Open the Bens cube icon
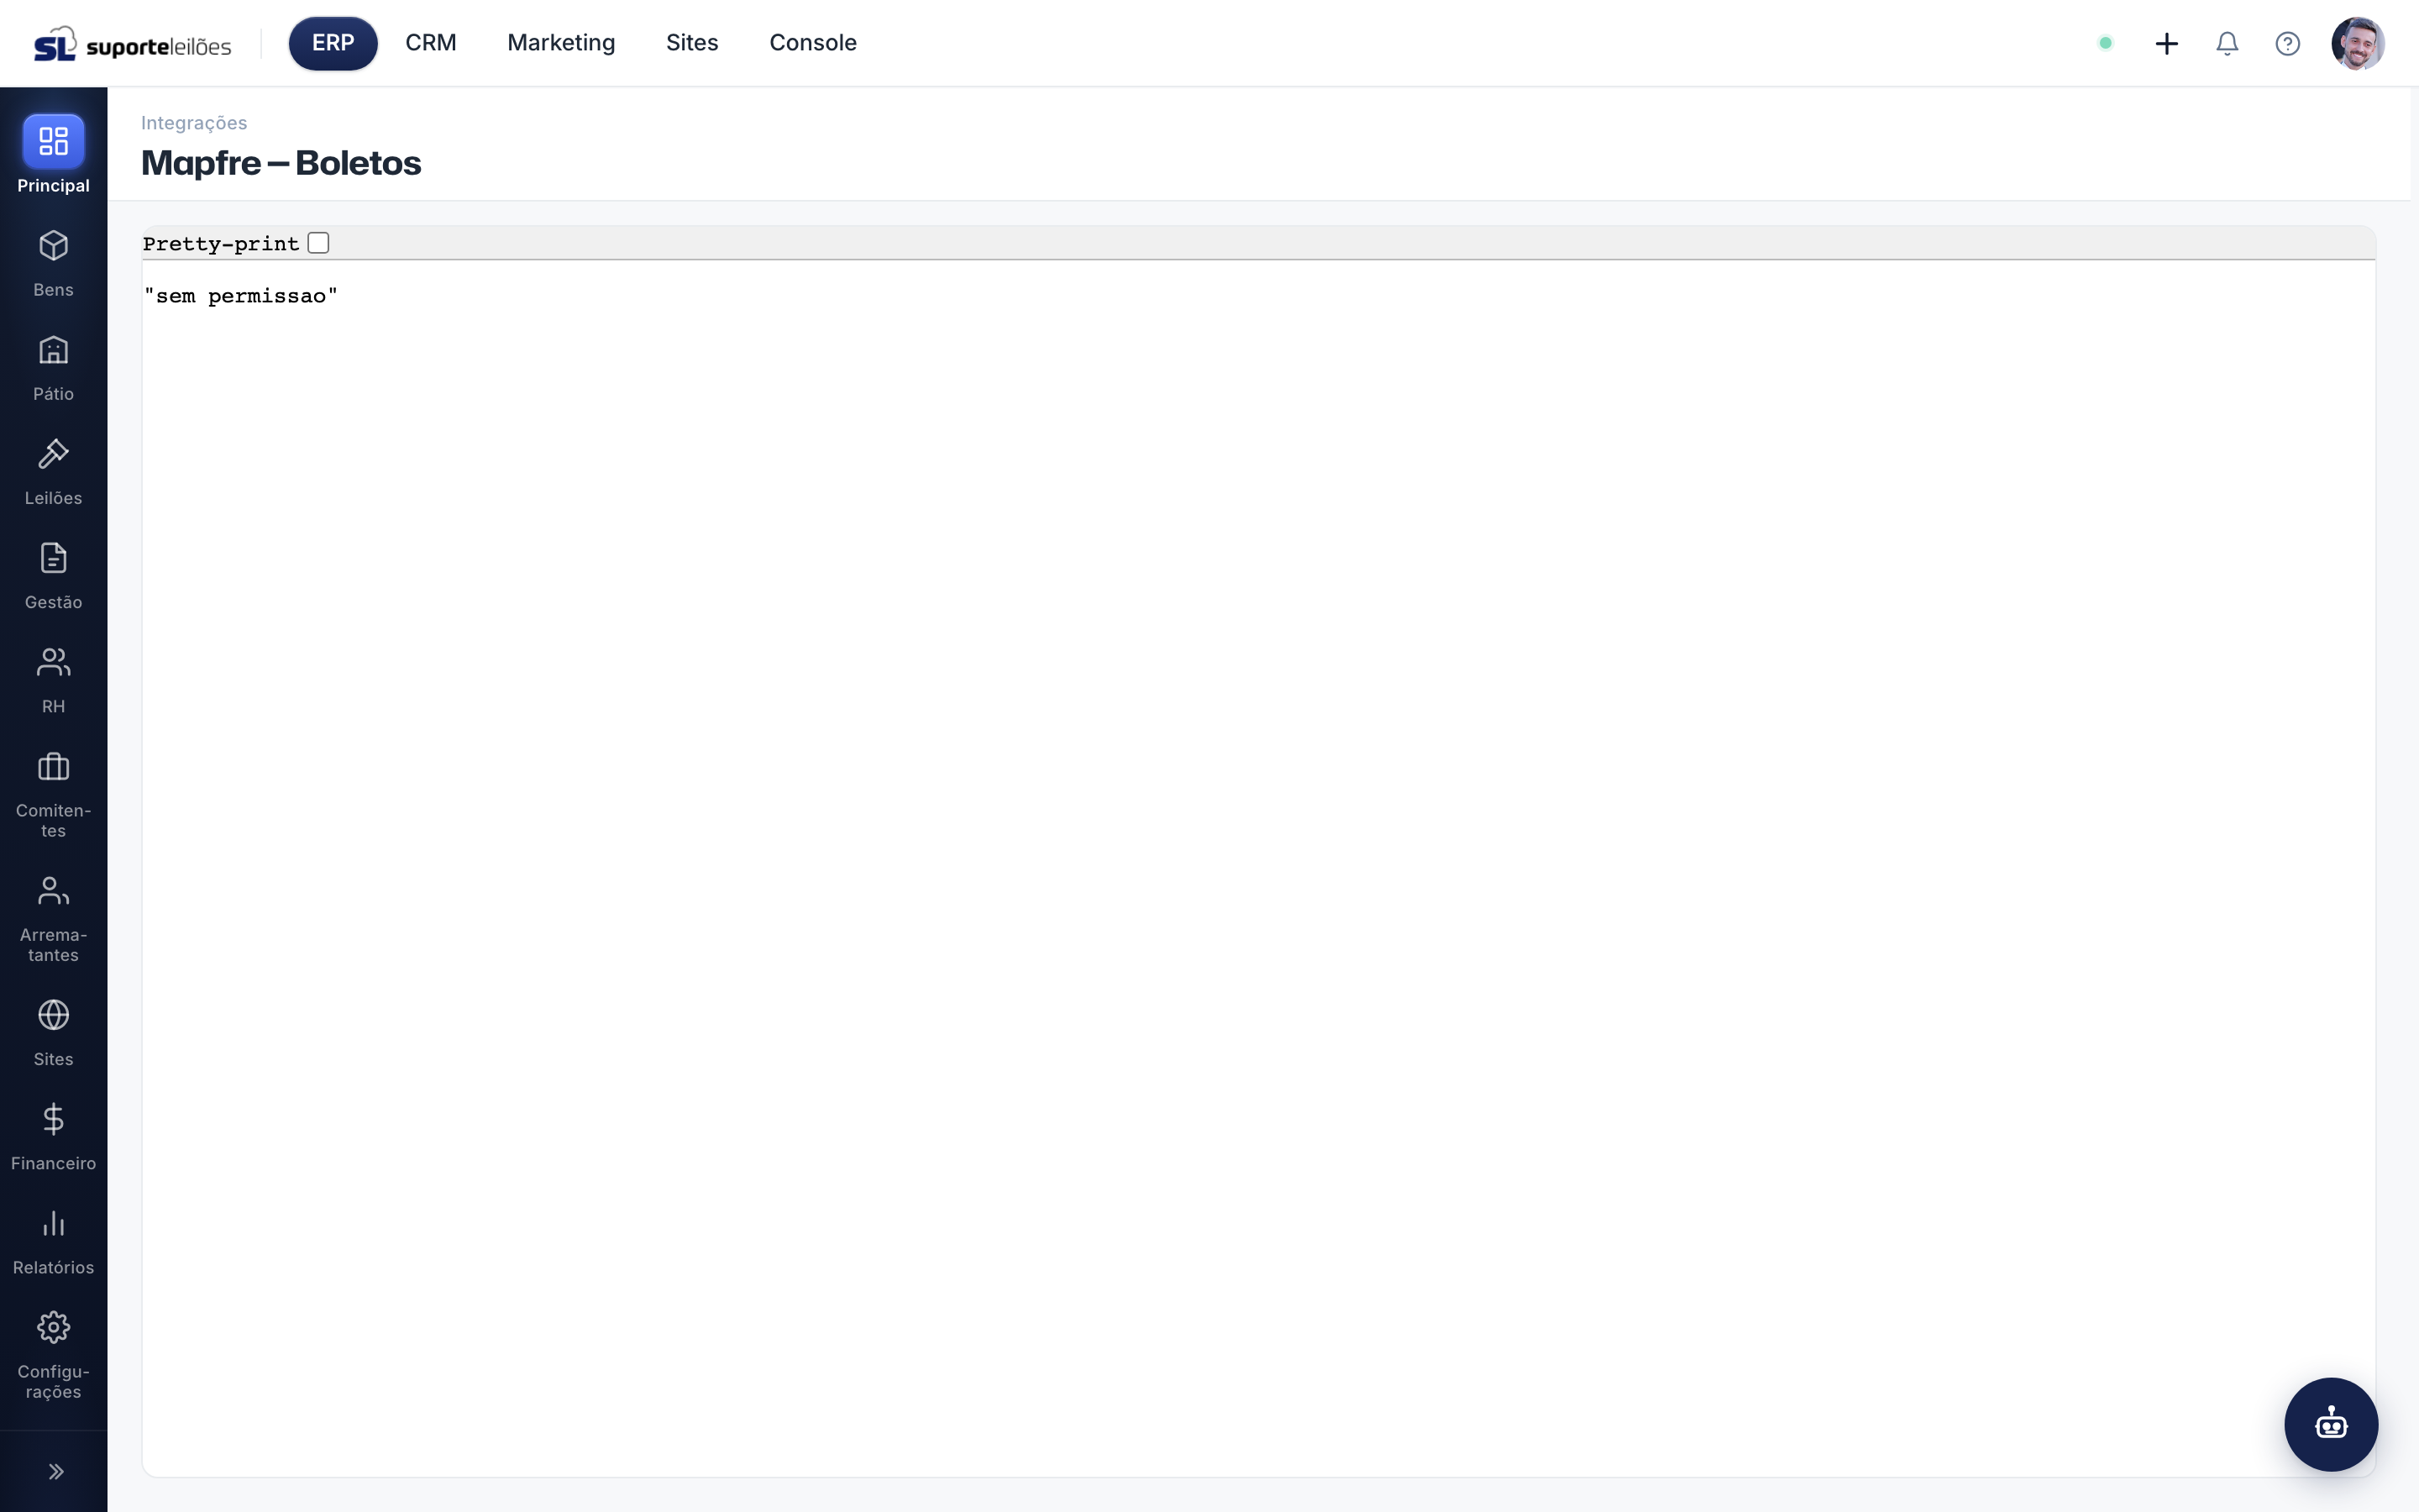 (53, 246)
